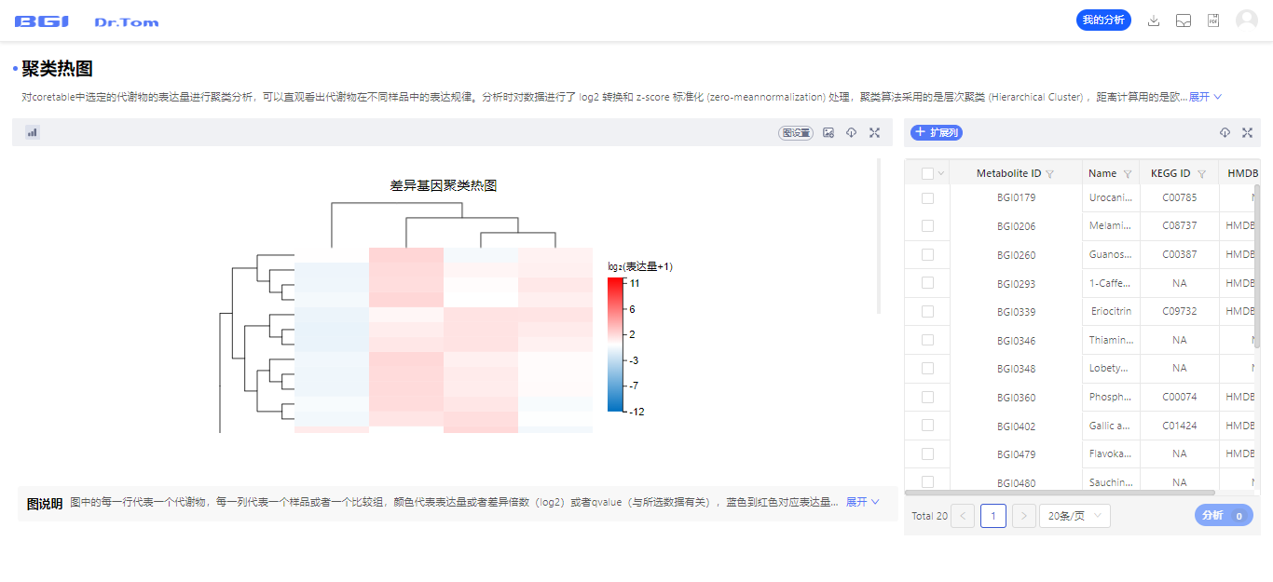Open the inbox tray icon in header
Viewport: 1273px width, 582px height.
[1184, 20]
